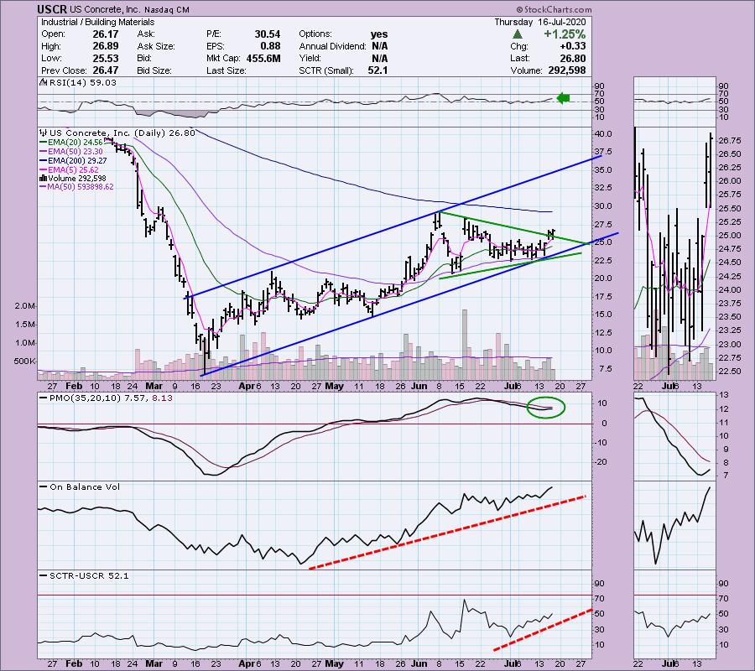755x671 pixels.
Task: Click the green up-triangle price change icon
Action: pyautogui.click(x=518, y=34)
